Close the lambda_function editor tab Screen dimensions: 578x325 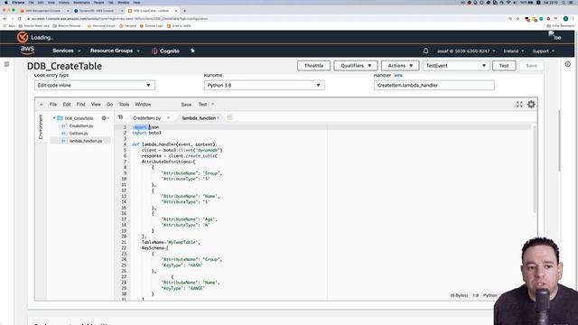(x=219, y=118)
